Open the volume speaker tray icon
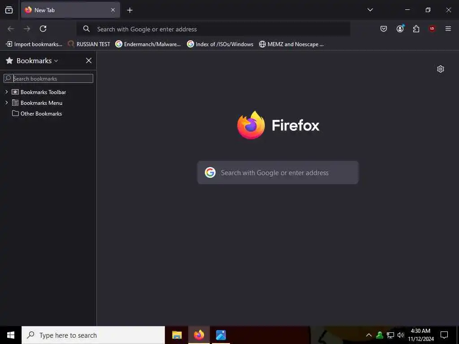 tap(401, 335)
